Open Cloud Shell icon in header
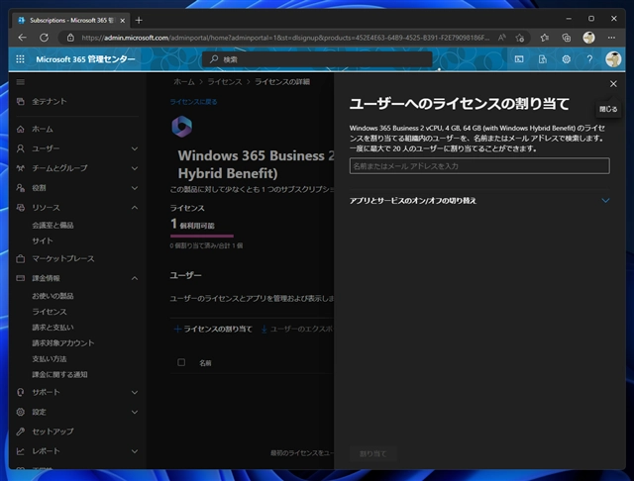This screenshot has width=634, height=481. click(519, 59)
